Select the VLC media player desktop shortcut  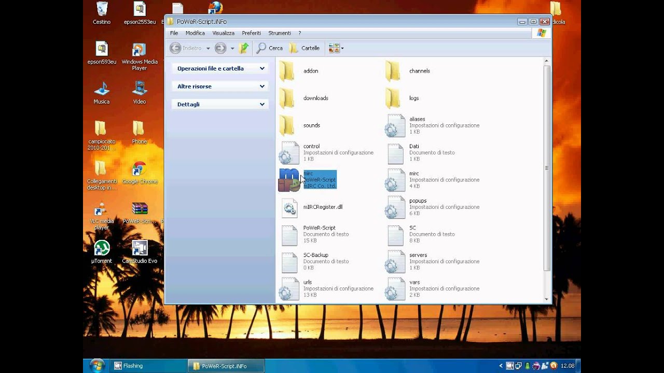pyautogui.click(x=102, y=216)
